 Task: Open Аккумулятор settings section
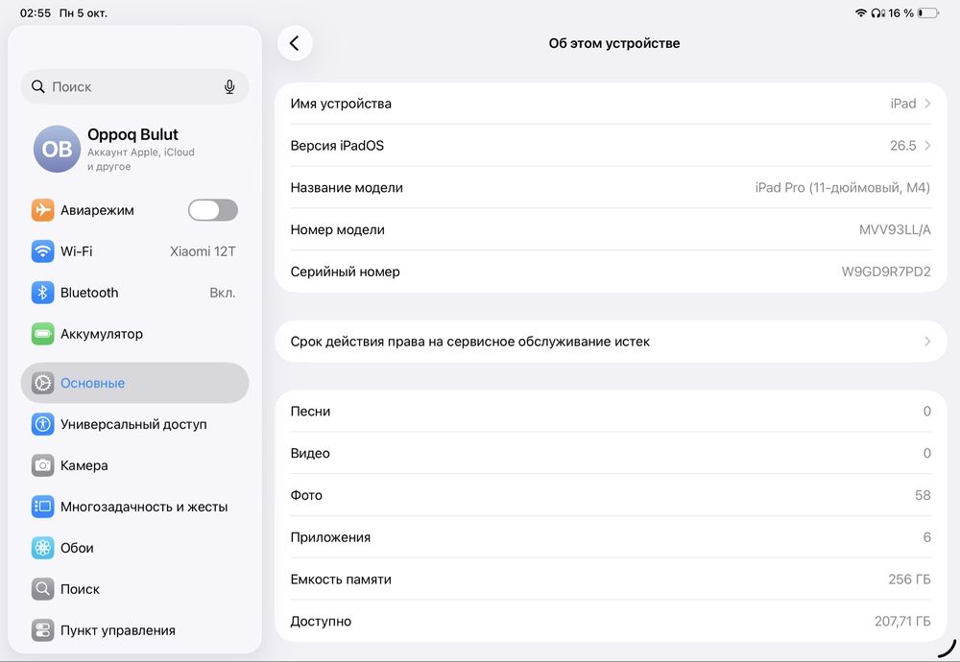tap(134, 334)
